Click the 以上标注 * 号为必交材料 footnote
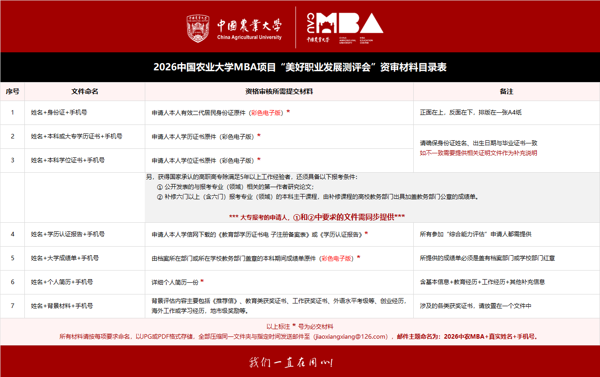The width and height of the screenshot is (600, 377). pyautogui.click(x=300, y=326)
